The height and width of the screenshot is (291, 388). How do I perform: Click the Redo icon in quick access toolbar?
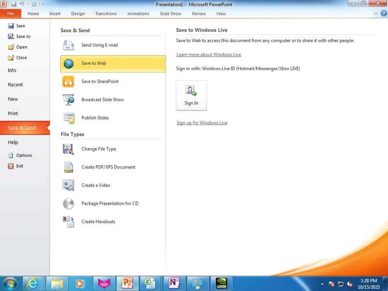34,4
